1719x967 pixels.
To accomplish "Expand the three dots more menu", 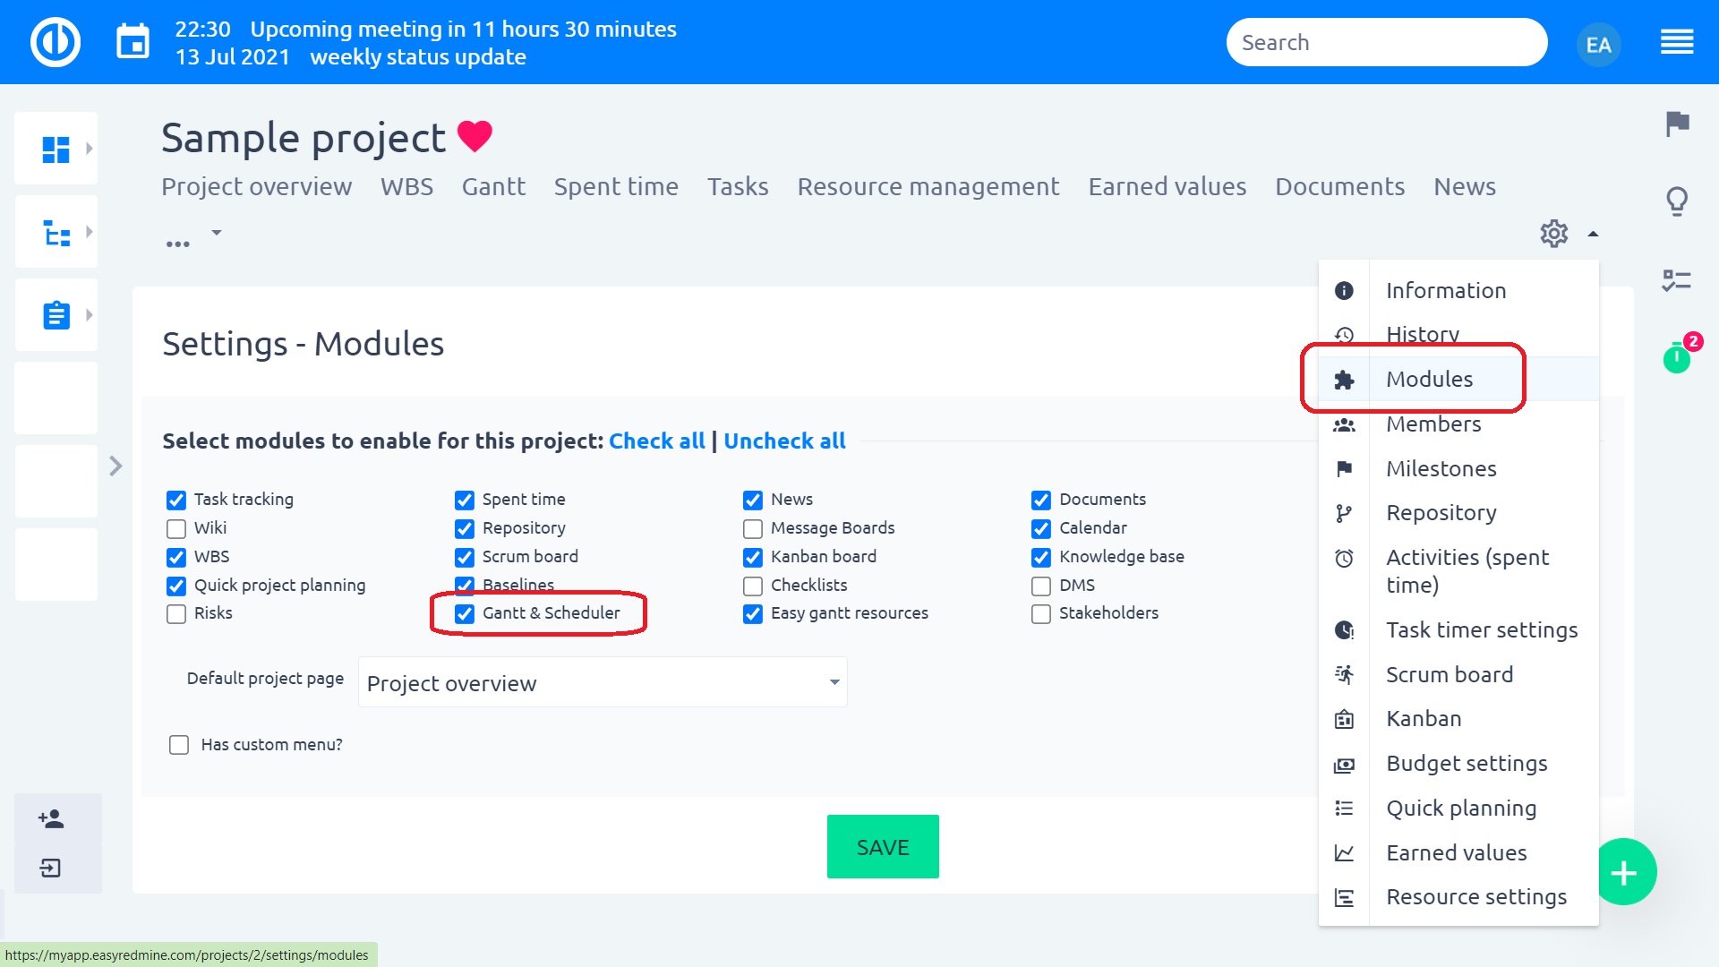I will (x=178, y=244).
